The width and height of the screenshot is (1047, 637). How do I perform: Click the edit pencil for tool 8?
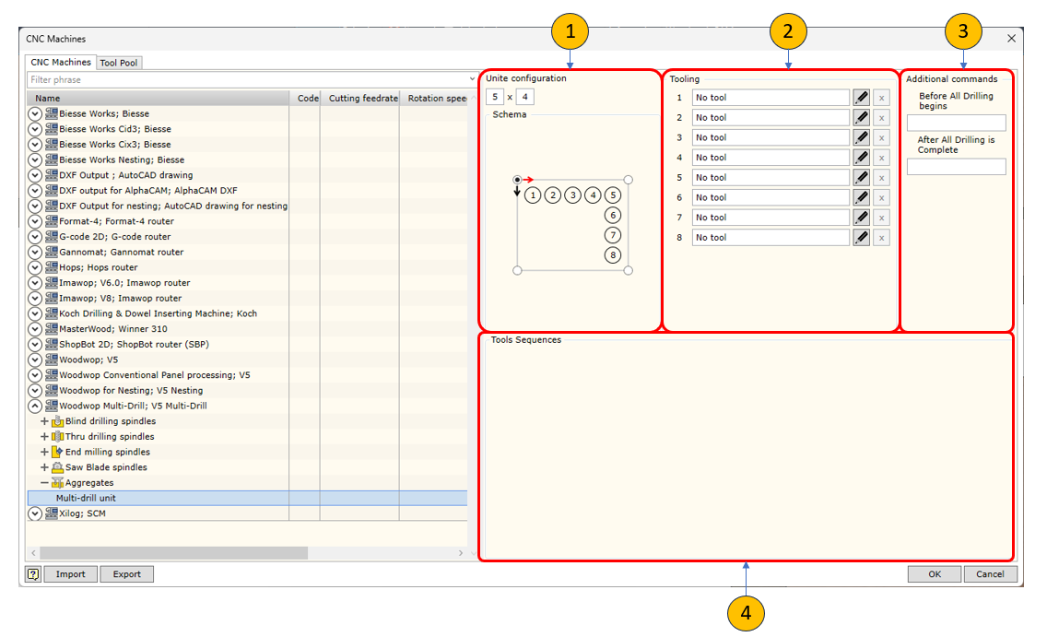[862, 238]
